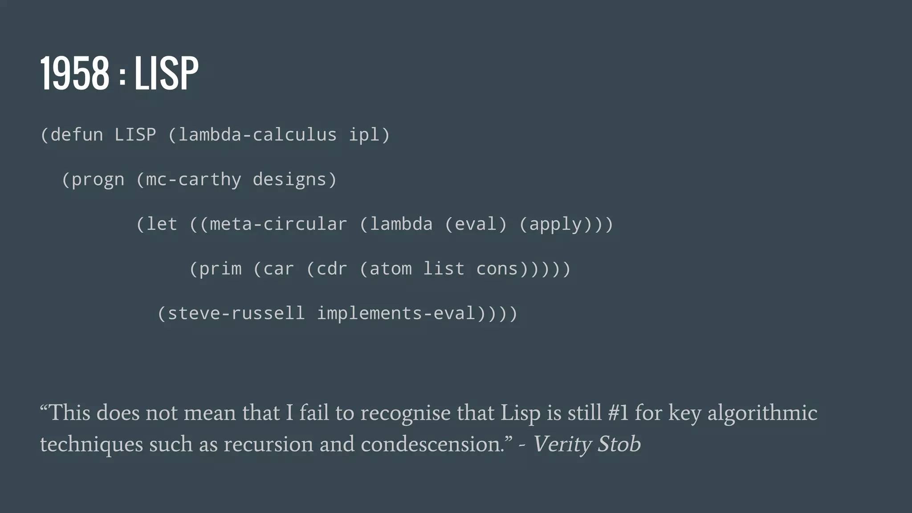Click the slide title "1958 : LISP"
Viewport: 912px width, 513px height.
119,73
